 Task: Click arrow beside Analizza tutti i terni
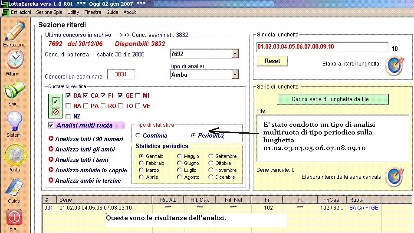pos(51,159)
